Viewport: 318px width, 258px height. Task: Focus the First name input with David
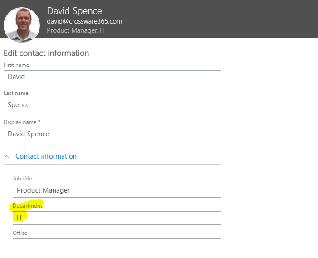pyautogui.click(x=113, y=77)
